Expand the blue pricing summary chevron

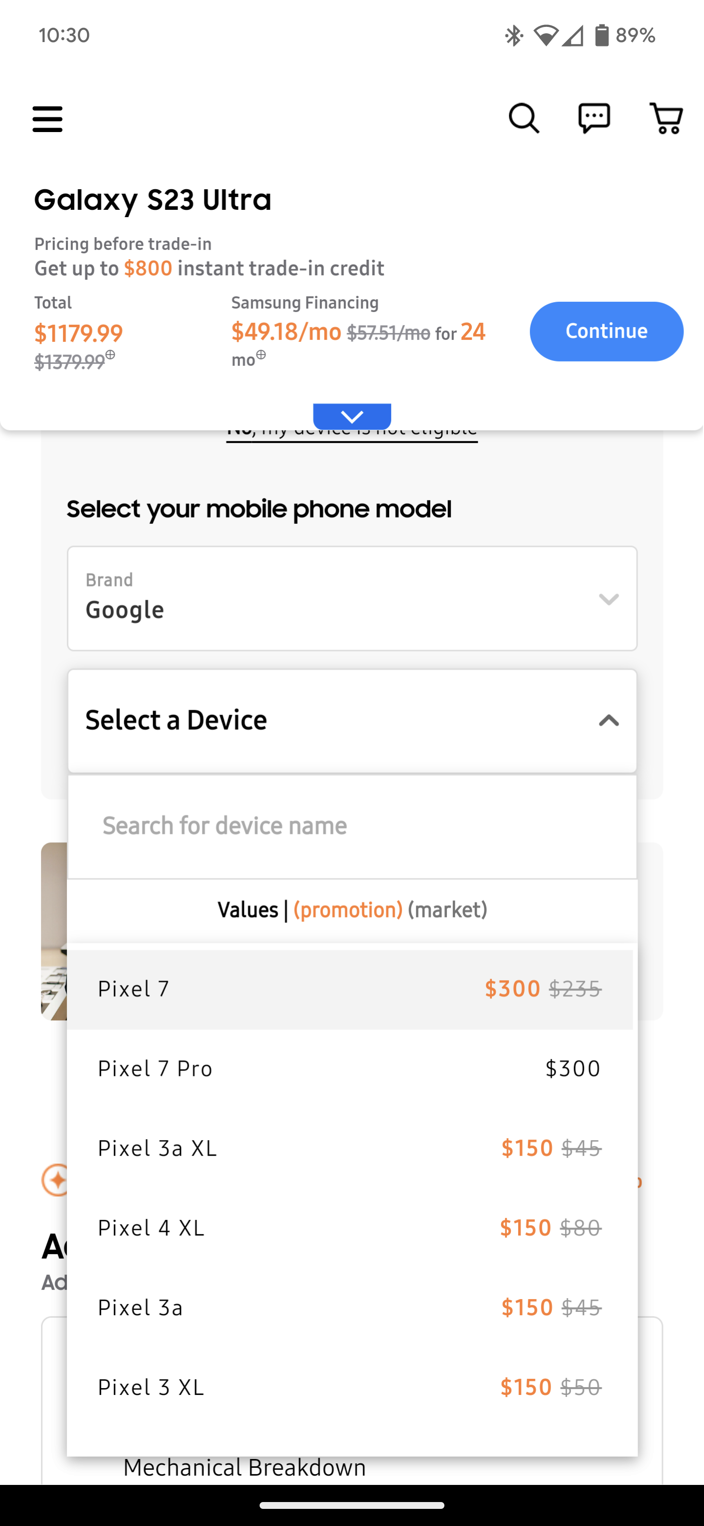point(352,416)
